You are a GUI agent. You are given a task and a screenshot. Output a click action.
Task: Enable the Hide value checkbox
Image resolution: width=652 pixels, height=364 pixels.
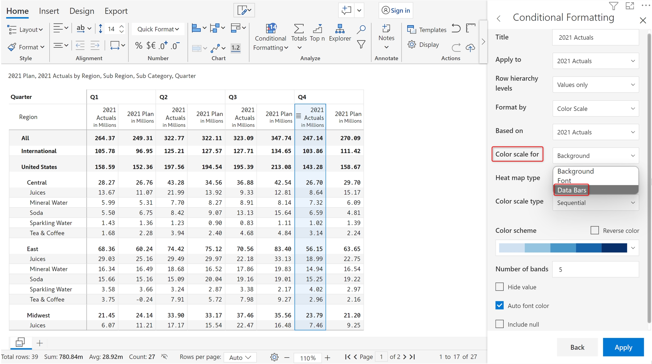(500, 287)
